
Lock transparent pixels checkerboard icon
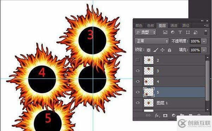(149, 50)
